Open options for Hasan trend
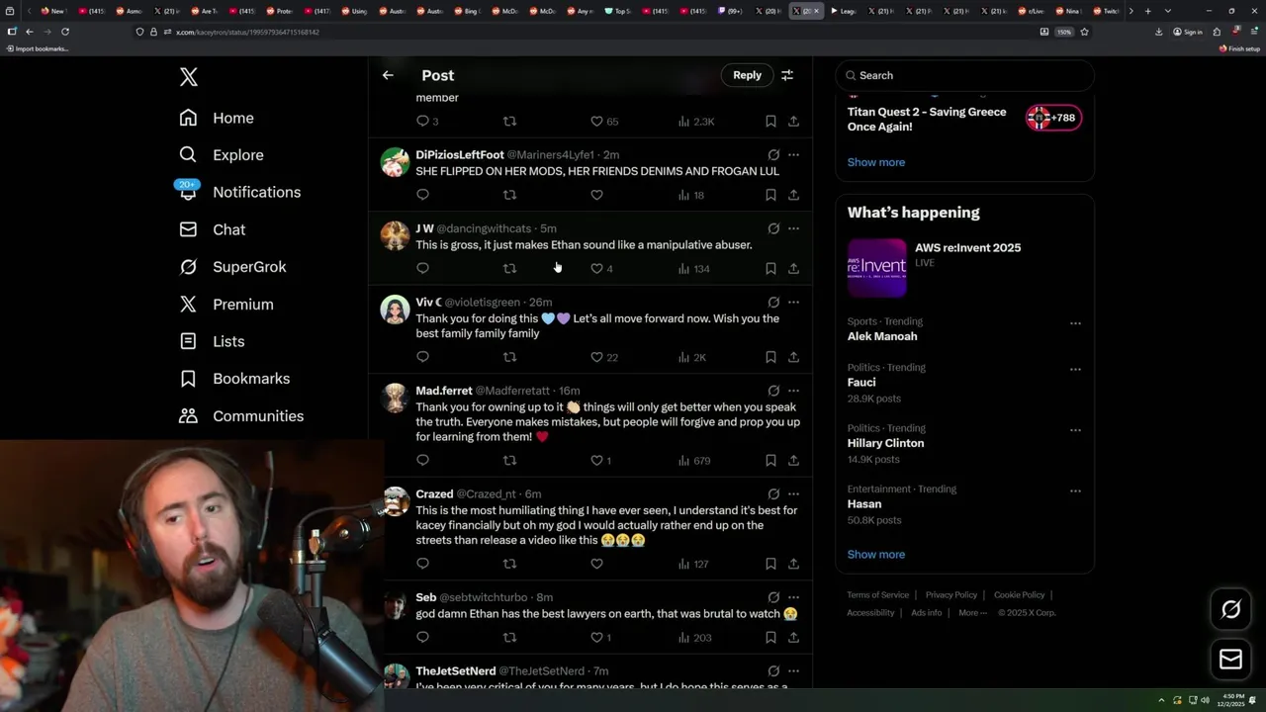This screenshot has height=712, width=1266. 1075,490
